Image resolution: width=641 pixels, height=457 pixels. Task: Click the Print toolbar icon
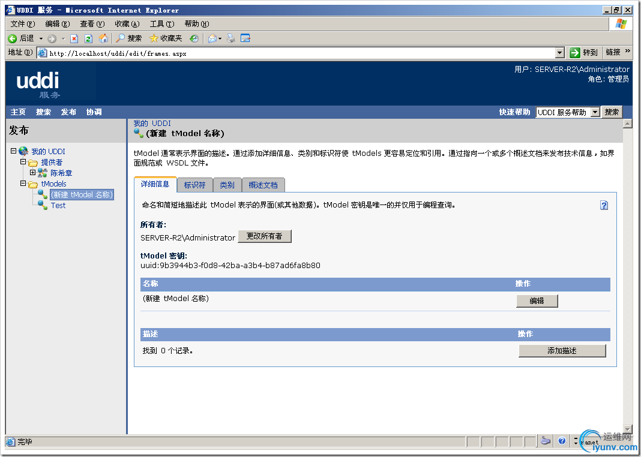tap(231, 38)
